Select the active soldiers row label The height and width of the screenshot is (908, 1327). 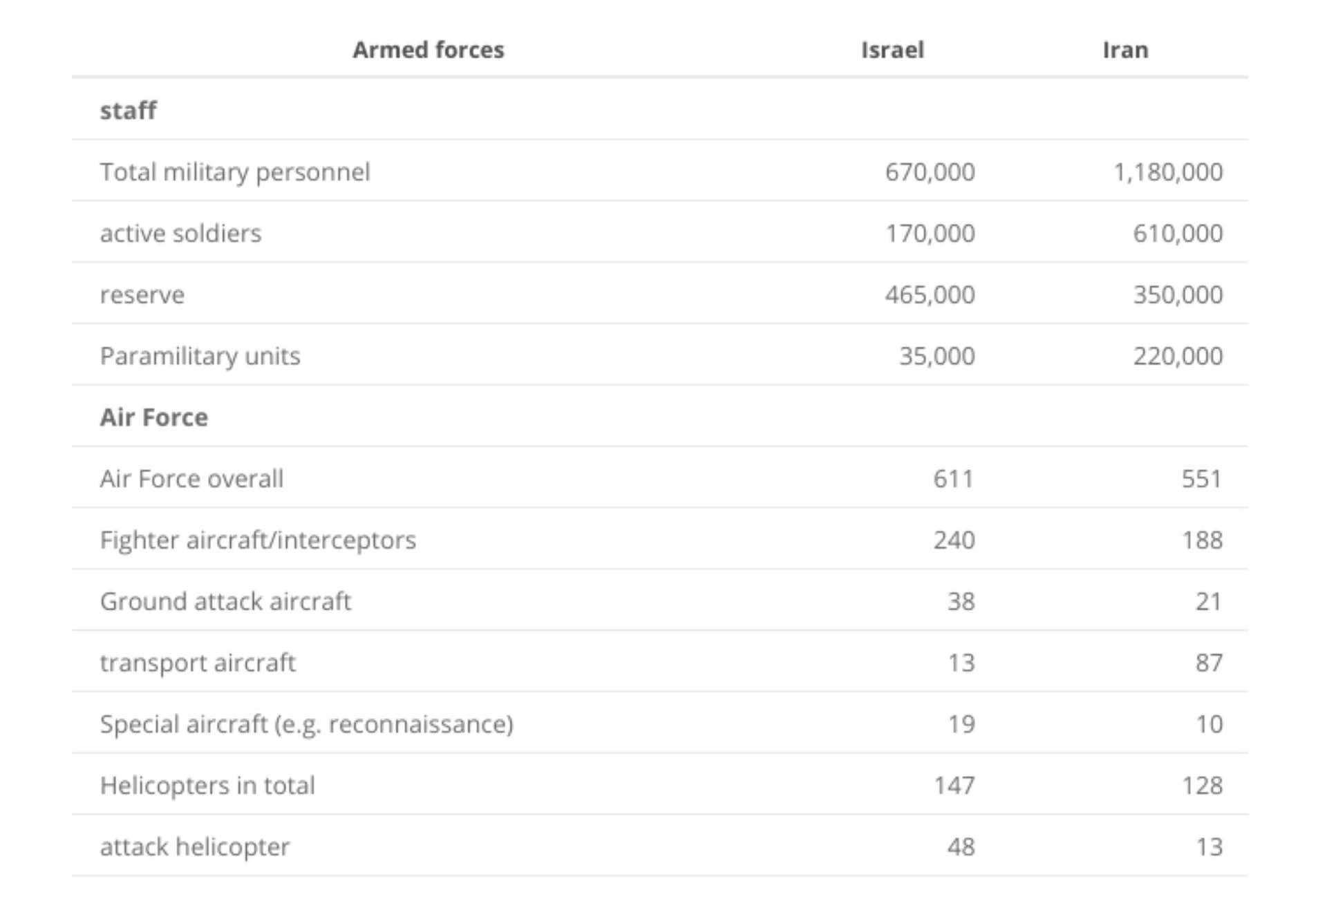tap(180, 234)
